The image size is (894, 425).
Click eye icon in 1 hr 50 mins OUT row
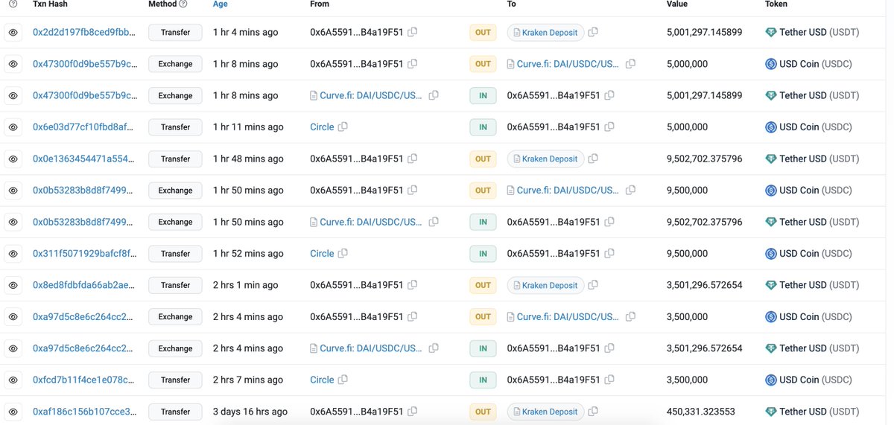[13, 191]
